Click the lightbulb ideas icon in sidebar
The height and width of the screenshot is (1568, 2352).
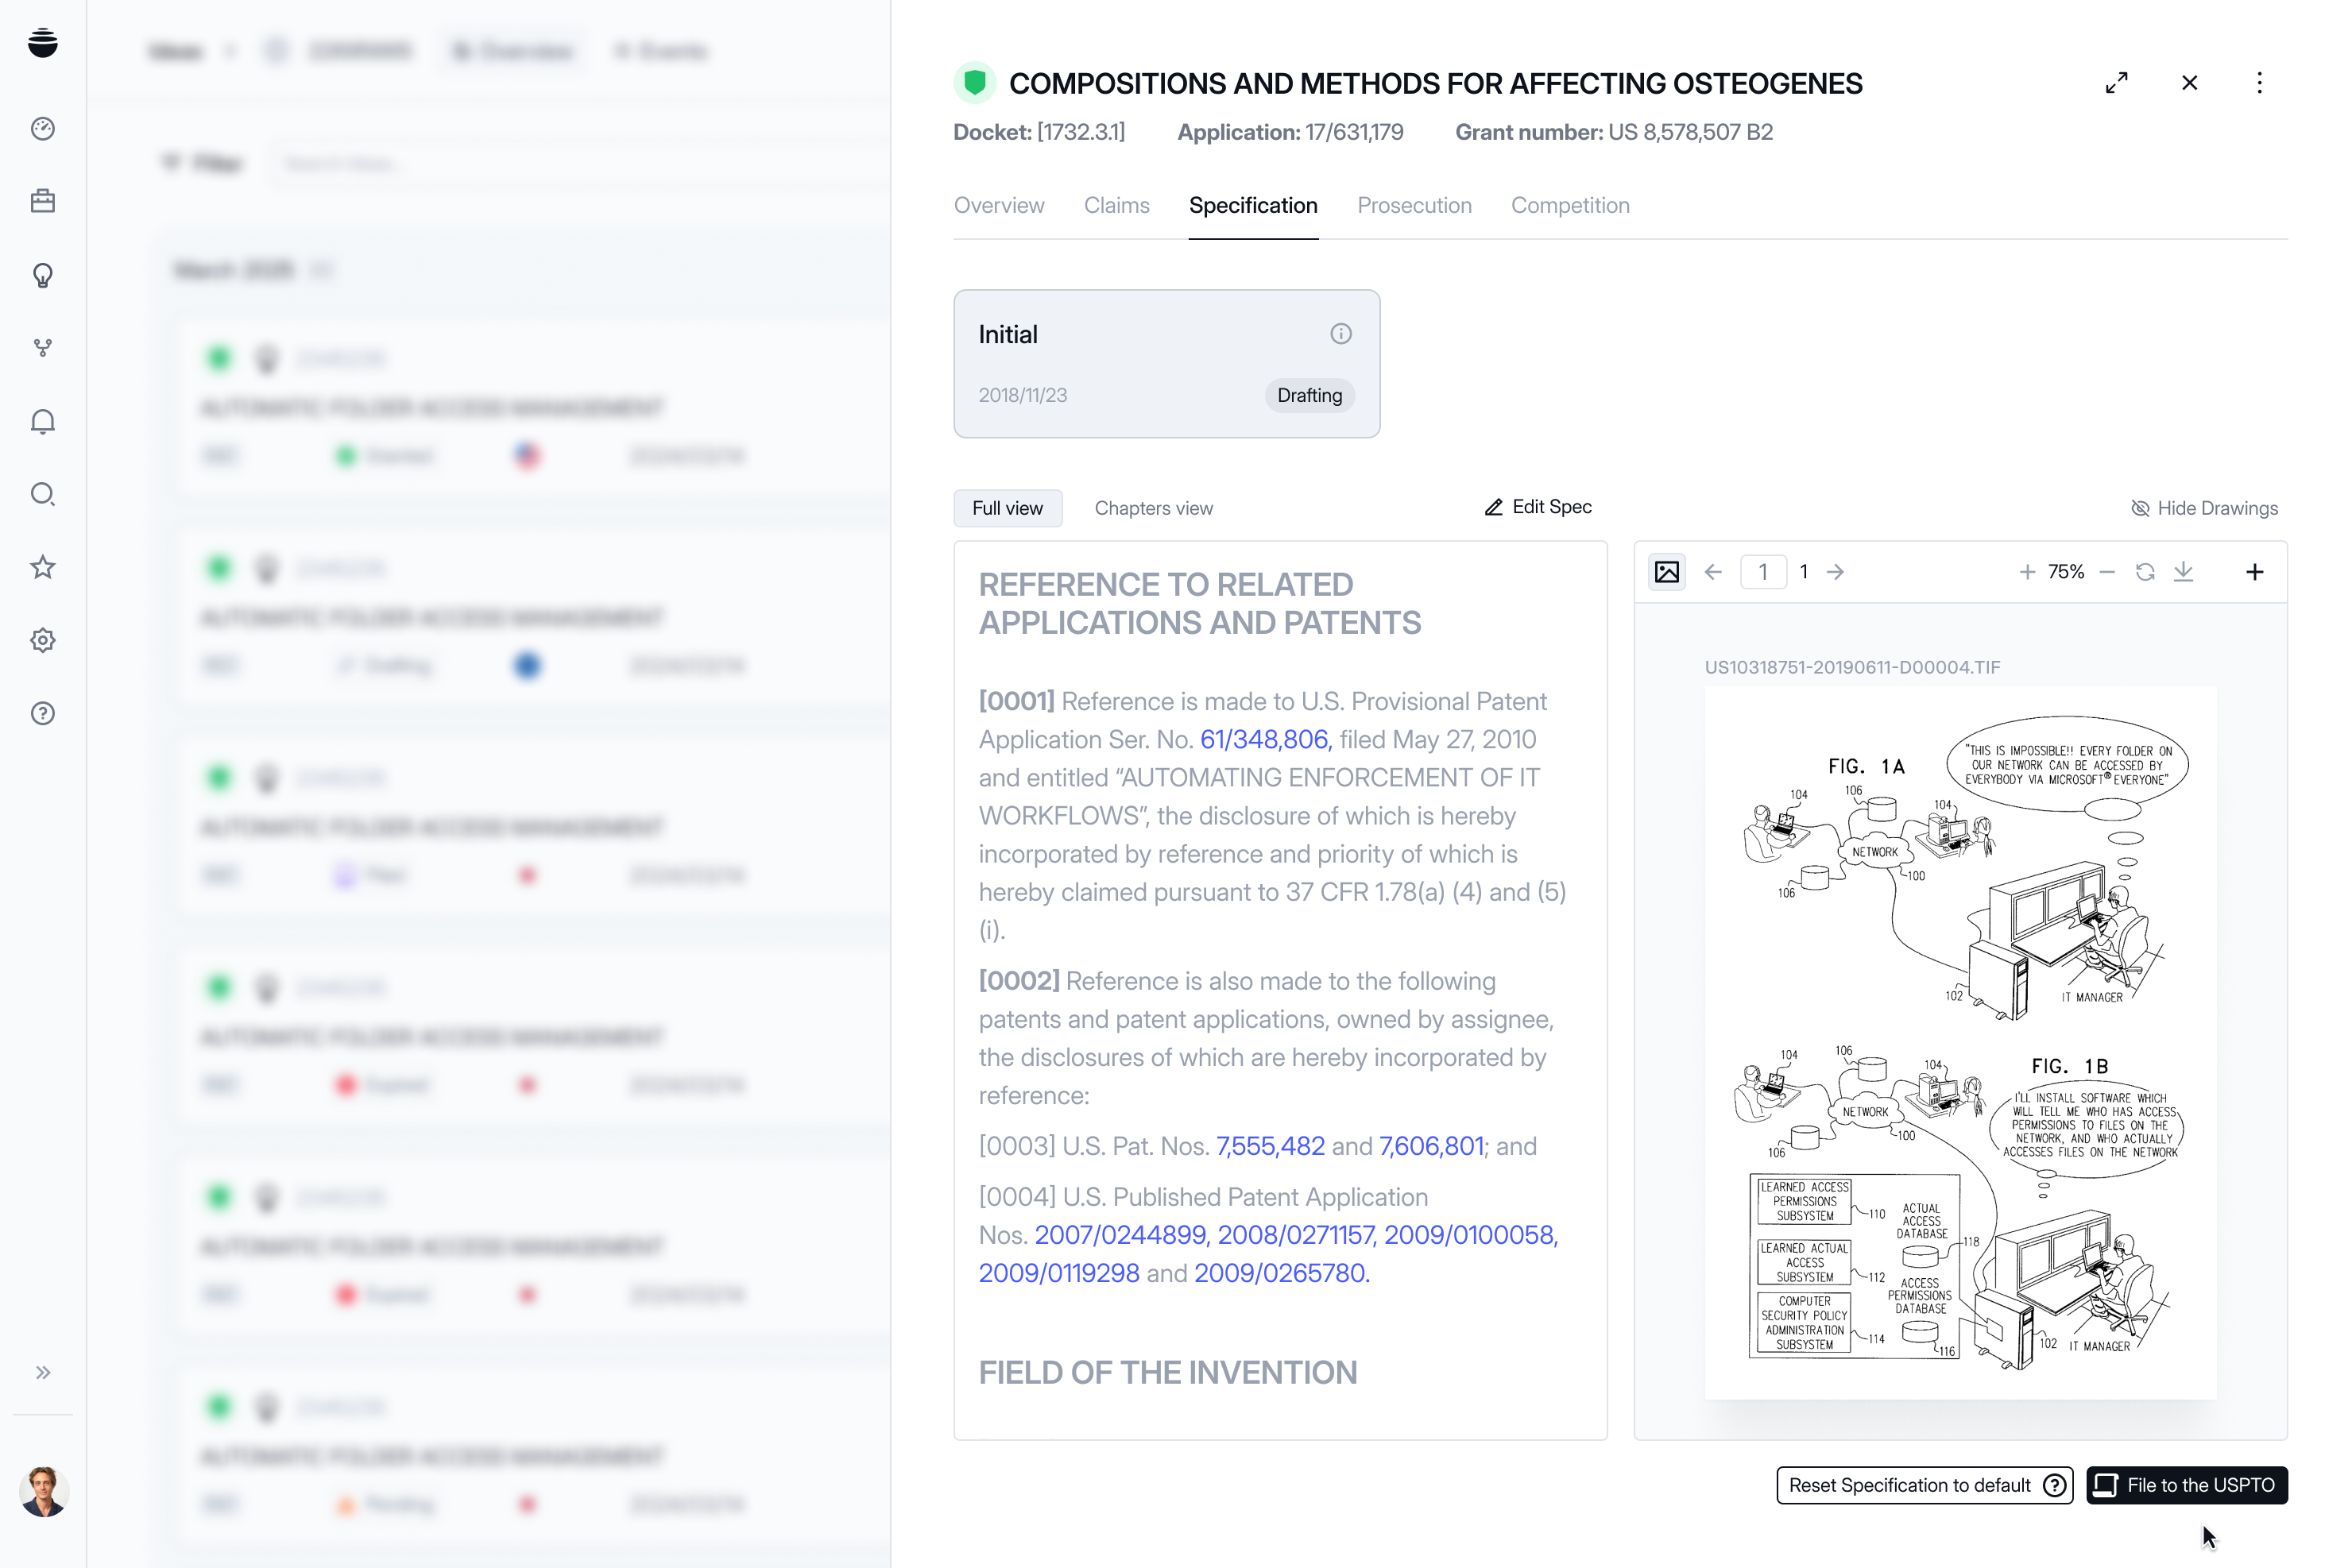tap(43, 275)
